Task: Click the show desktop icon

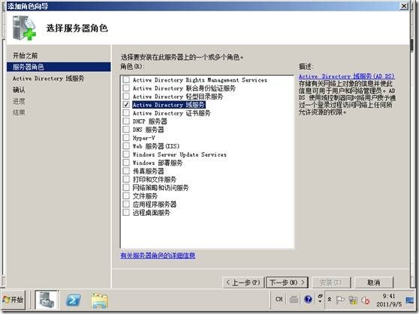Action: (x=410, y=300)
